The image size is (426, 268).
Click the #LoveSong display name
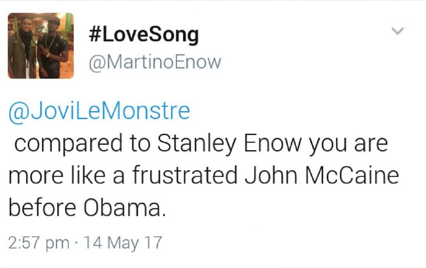click(x=144, y=34)
